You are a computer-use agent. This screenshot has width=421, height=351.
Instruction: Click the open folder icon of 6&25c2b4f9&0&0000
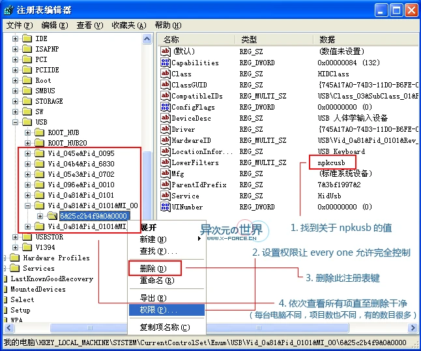point(52,216)
